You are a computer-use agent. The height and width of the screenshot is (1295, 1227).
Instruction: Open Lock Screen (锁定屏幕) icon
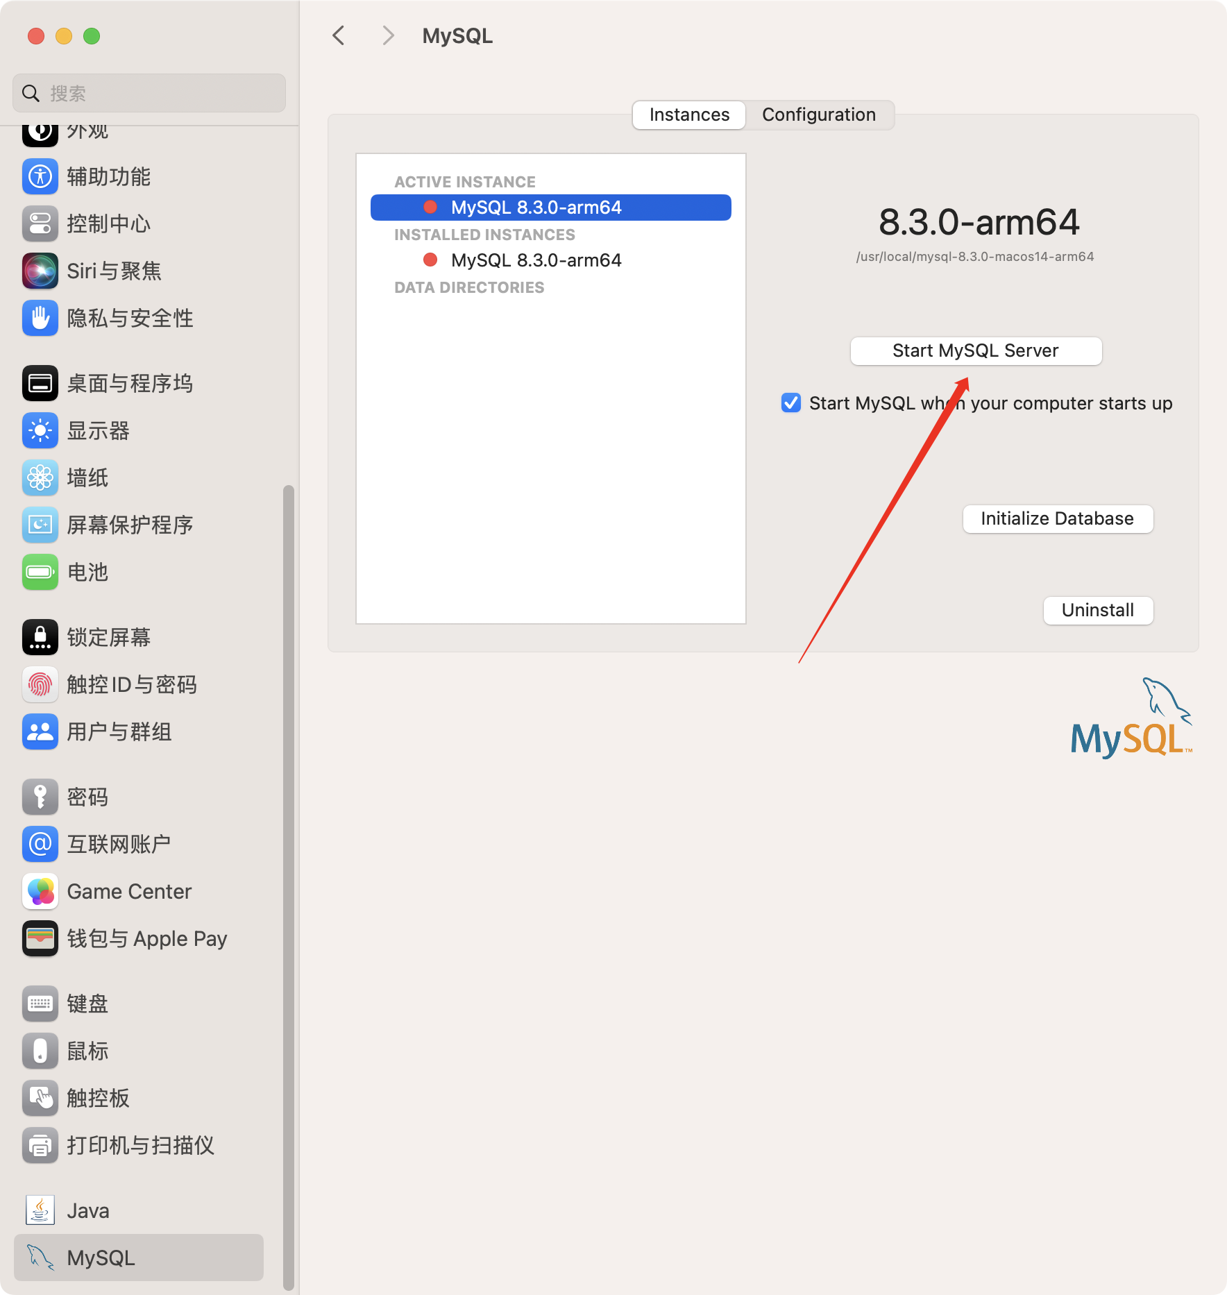pos(40,637)
